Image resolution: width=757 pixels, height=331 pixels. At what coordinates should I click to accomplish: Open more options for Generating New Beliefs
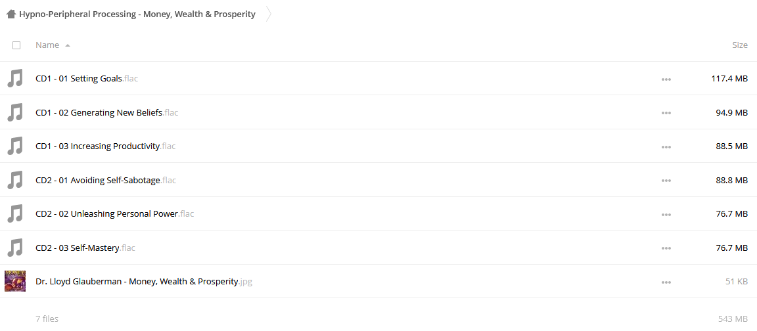[x=666, y=113]
